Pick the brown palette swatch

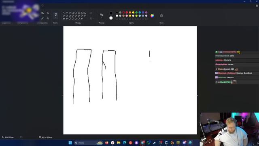123,16
